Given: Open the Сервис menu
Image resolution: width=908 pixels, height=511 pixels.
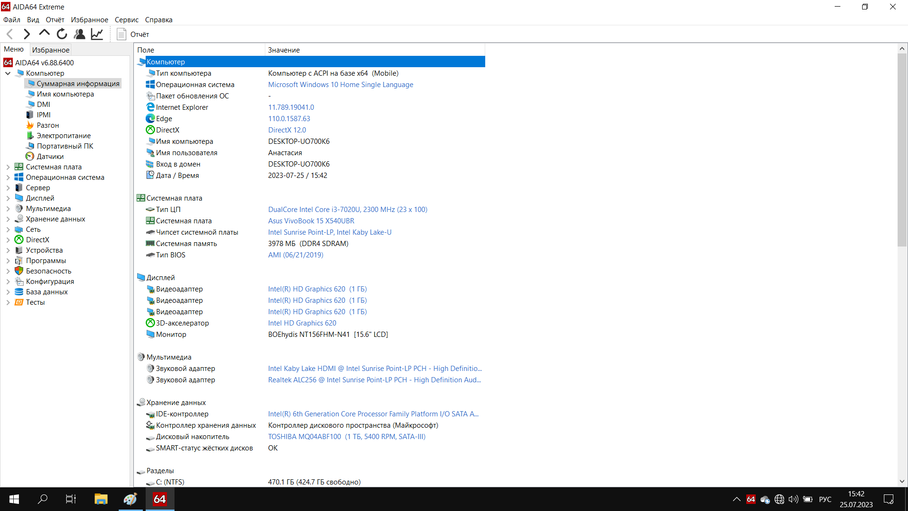Looking at the screenshot, I should [127, 20].
